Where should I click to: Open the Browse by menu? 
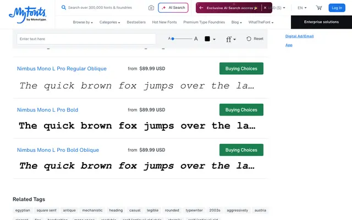coord(82,22)
